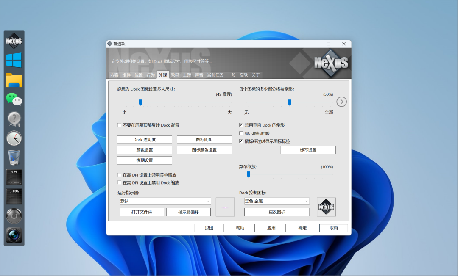Screen dimensions: 458x276
Task: Launch WeChat from the dock
Action: [14, 99]
